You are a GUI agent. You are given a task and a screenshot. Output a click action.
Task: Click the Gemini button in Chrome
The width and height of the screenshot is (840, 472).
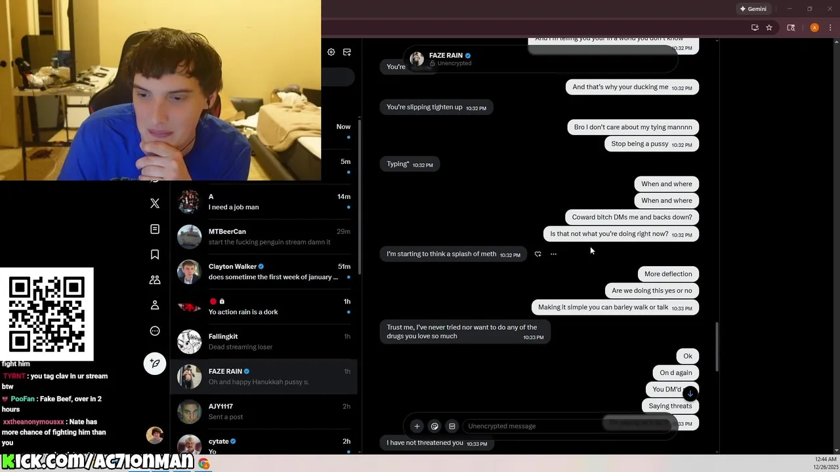pos(753,9)
